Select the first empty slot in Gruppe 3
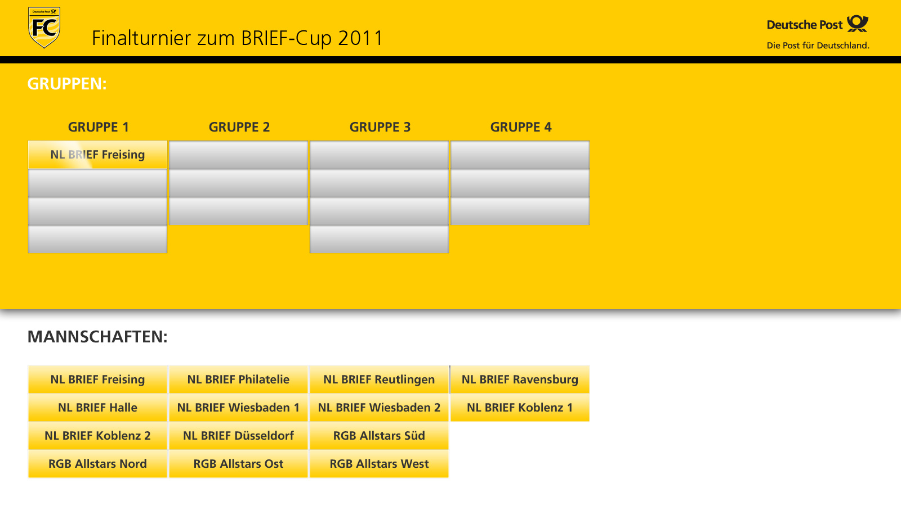901x506 pixels. (379, 155)
